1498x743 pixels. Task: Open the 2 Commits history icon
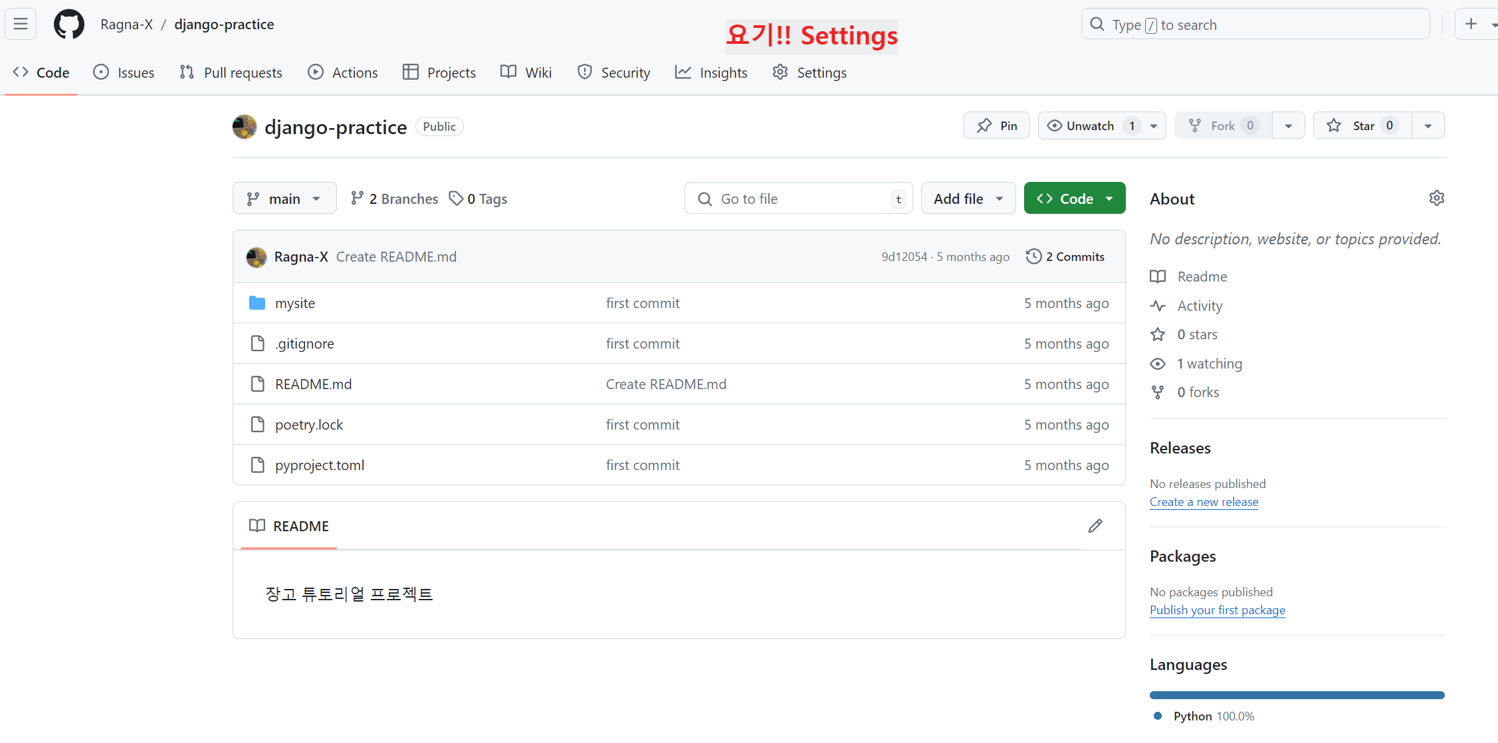point(1033,257)
